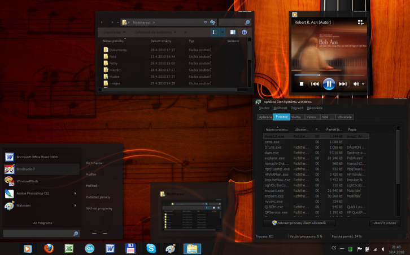
Task: Click the album art of Bob Acri
Action: (x=329, y=48)
